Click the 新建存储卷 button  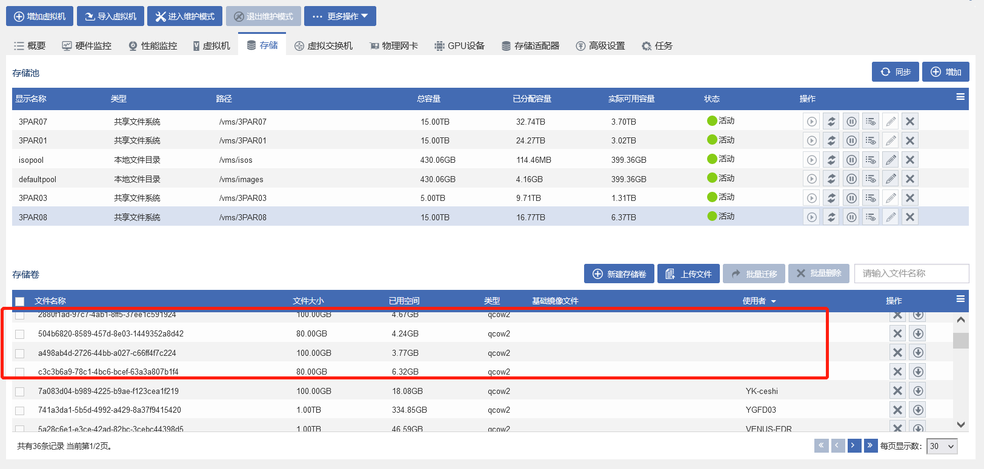point(619,274)
